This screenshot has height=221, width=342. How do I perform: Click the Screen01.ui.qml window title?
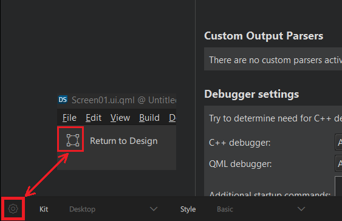pos(124,100)
